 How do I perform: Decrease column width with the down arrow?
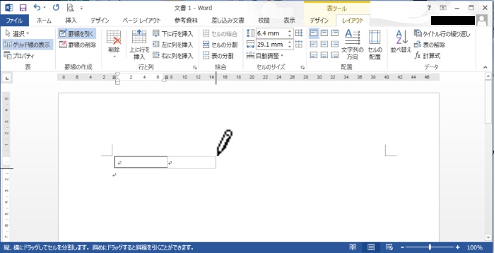[x=290, y=47]
